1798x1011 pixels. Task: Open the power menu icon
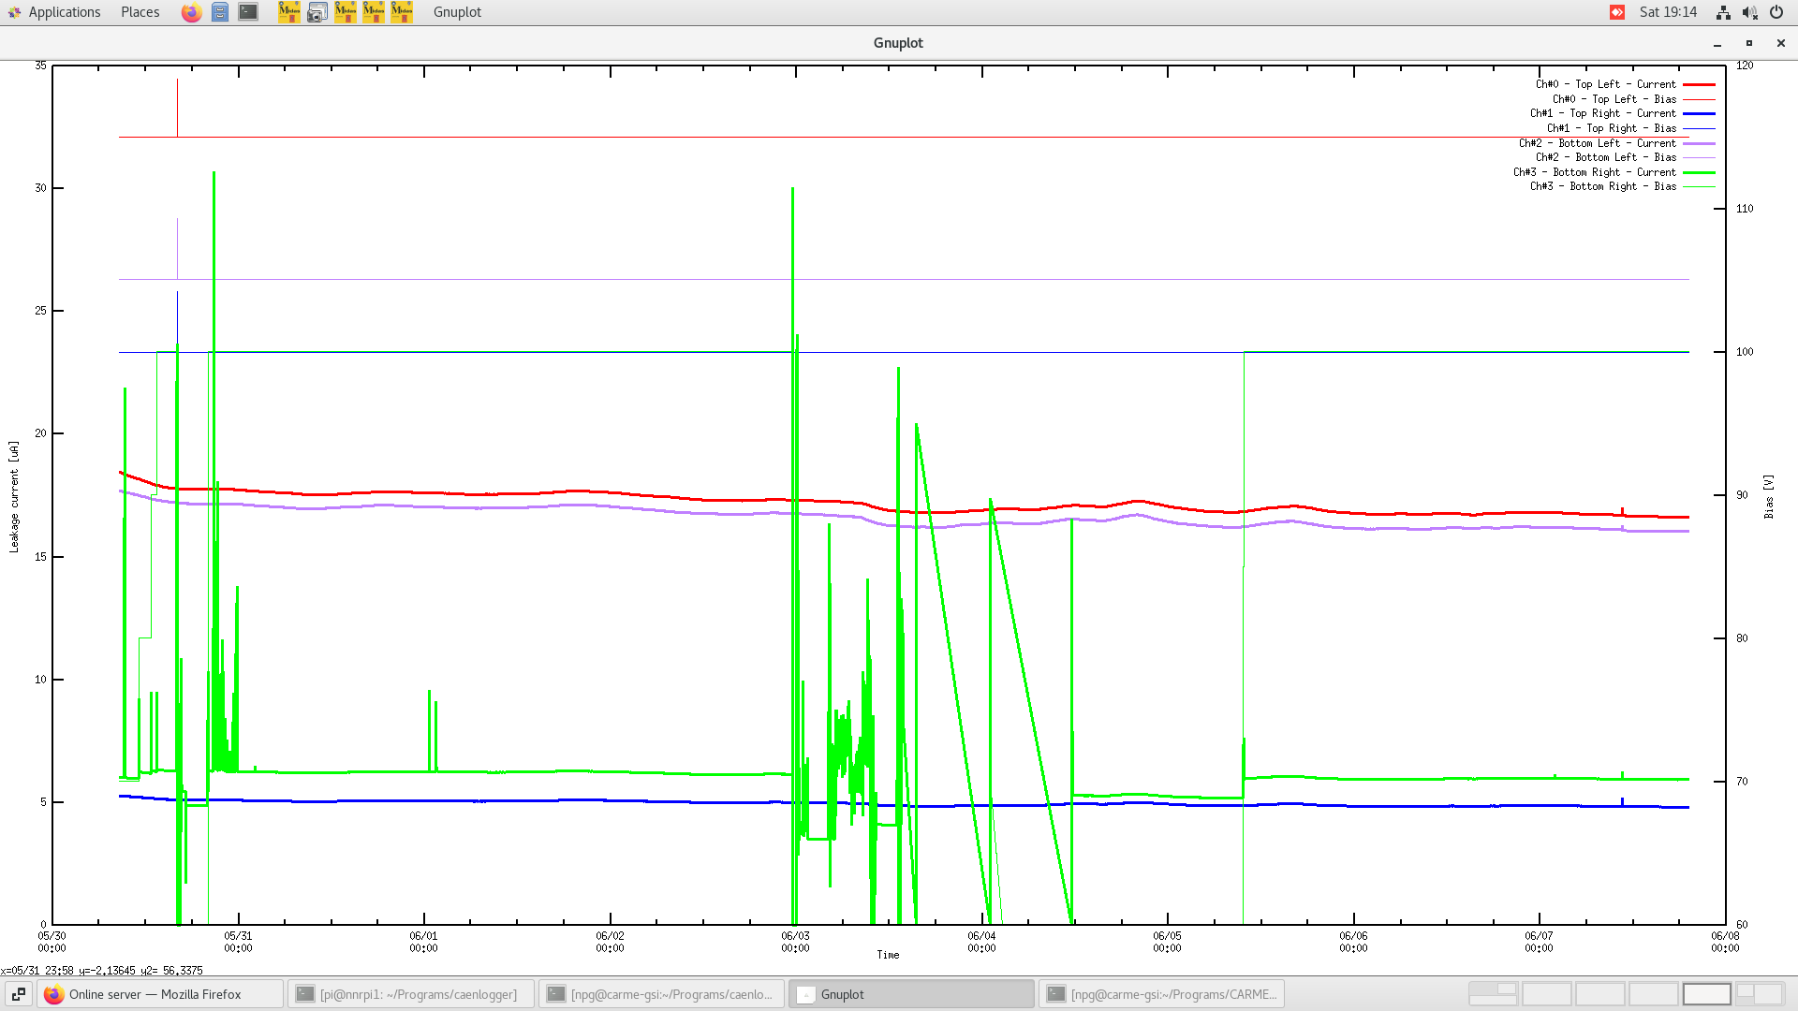(1776, 12)
